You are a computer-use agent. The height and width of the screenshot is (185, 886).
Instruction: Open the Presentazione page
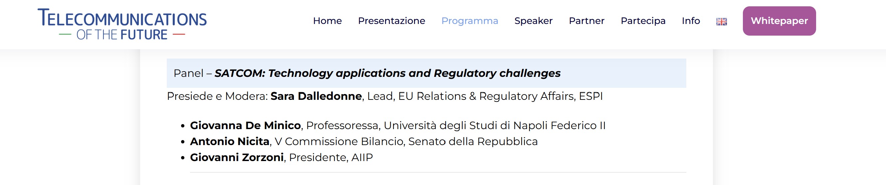point(391,21)
